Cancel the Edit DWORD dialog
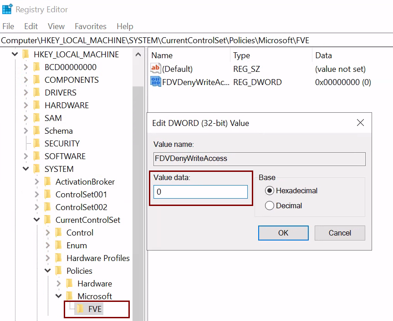Screen dimensions: 393x321 click(340, 233)
